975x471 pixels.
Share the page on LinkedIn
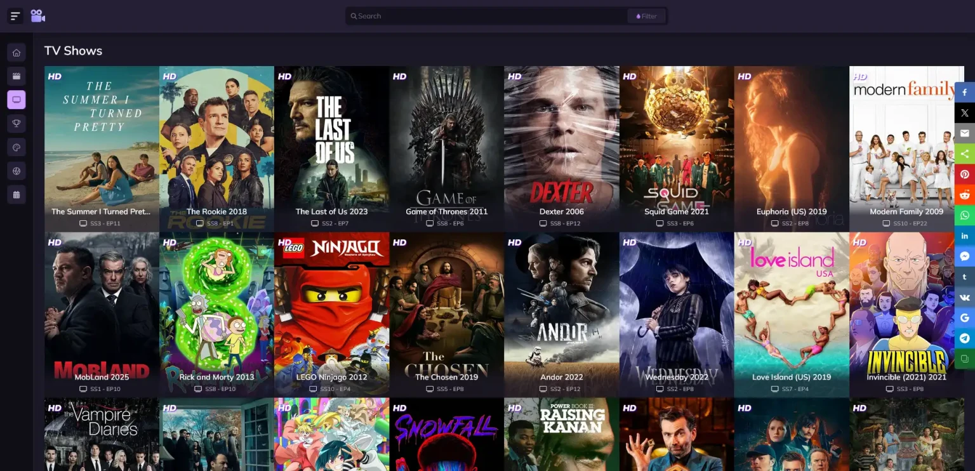pos(965,236)
